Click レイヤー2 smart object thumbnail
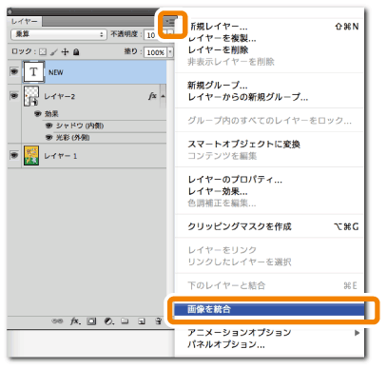The image size is (387, 369). tap(31, 96)
